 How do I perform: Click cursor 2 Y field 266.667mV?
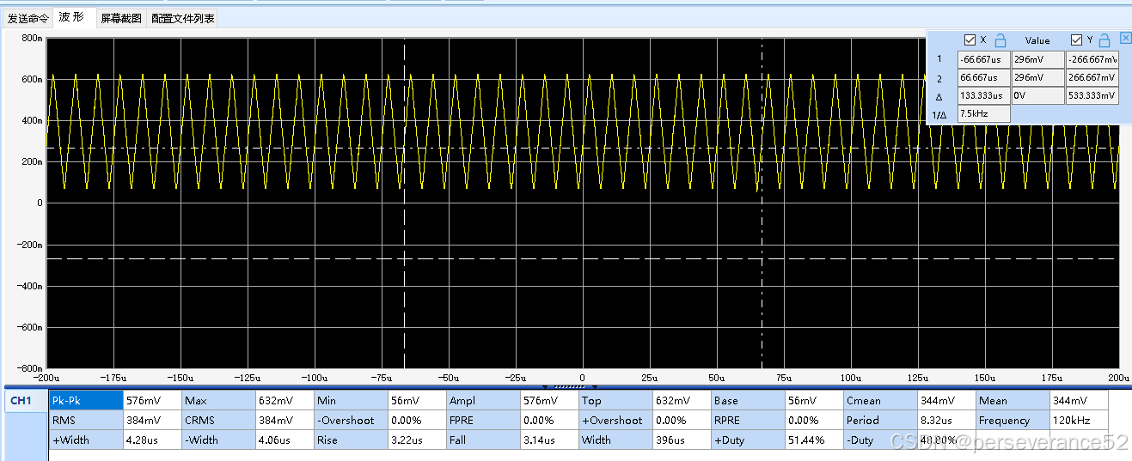tap(1092, 78)
